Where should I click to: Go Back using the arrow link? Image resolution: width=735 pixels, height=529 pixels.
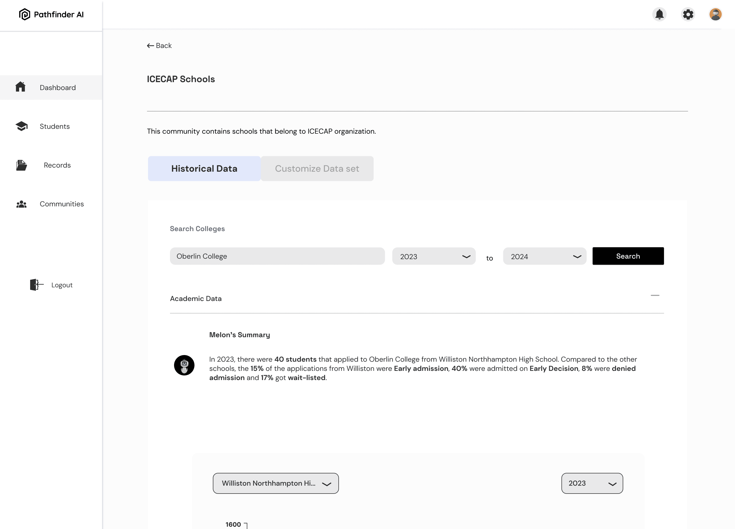[159, 46]
